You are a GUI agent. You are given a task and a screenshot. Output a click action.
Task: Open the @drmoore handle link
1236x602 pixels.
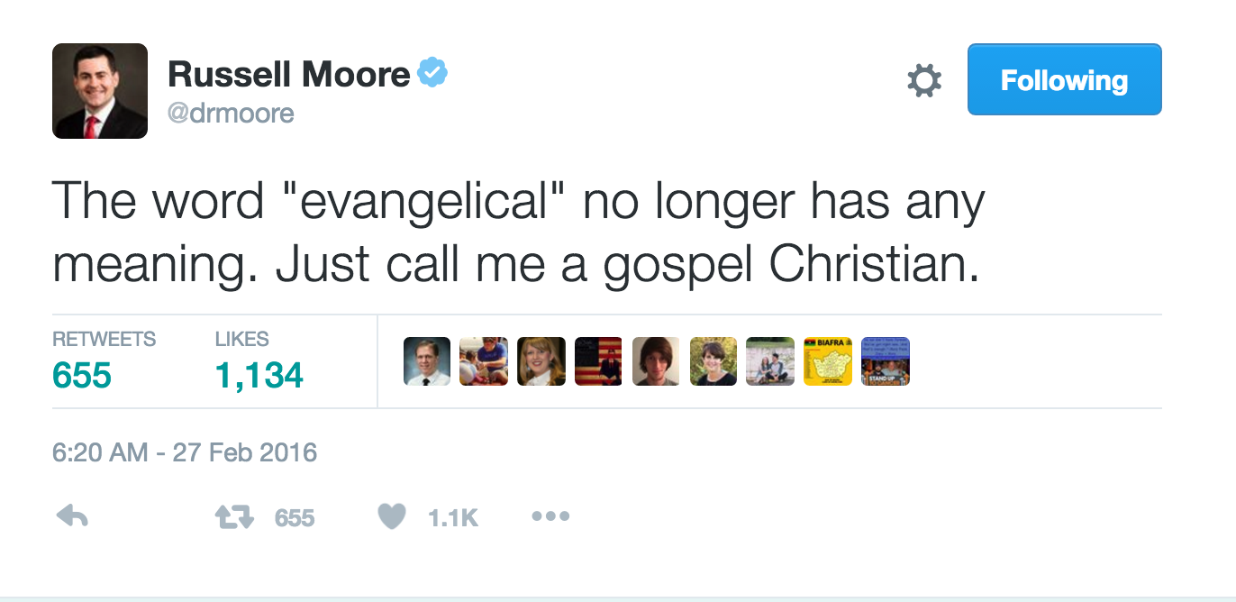(x=231, y=114)
